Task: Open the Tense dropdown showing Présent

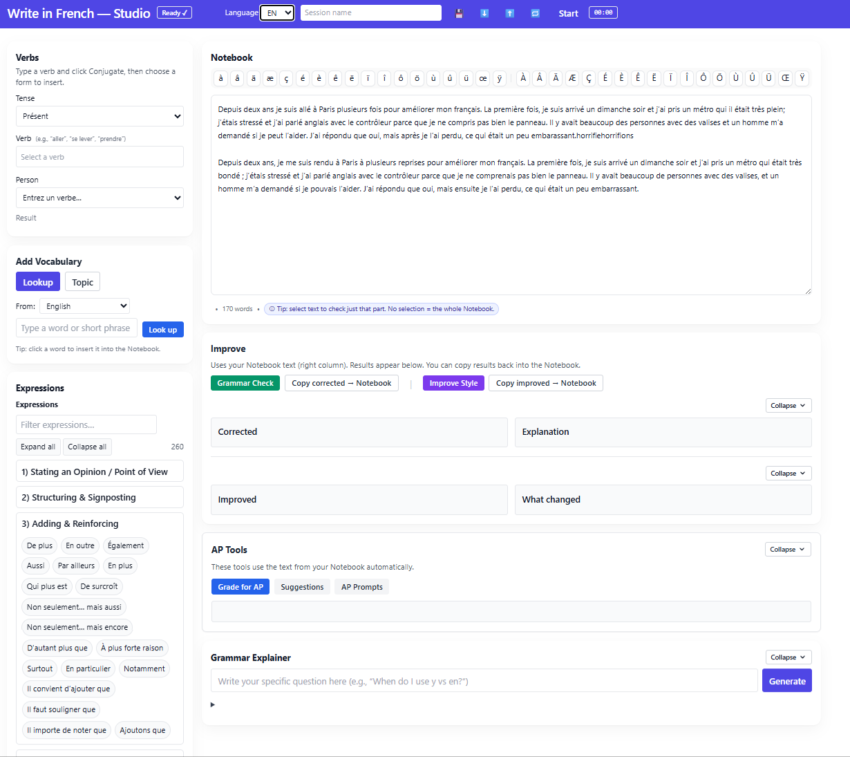Action: [100, 116]
